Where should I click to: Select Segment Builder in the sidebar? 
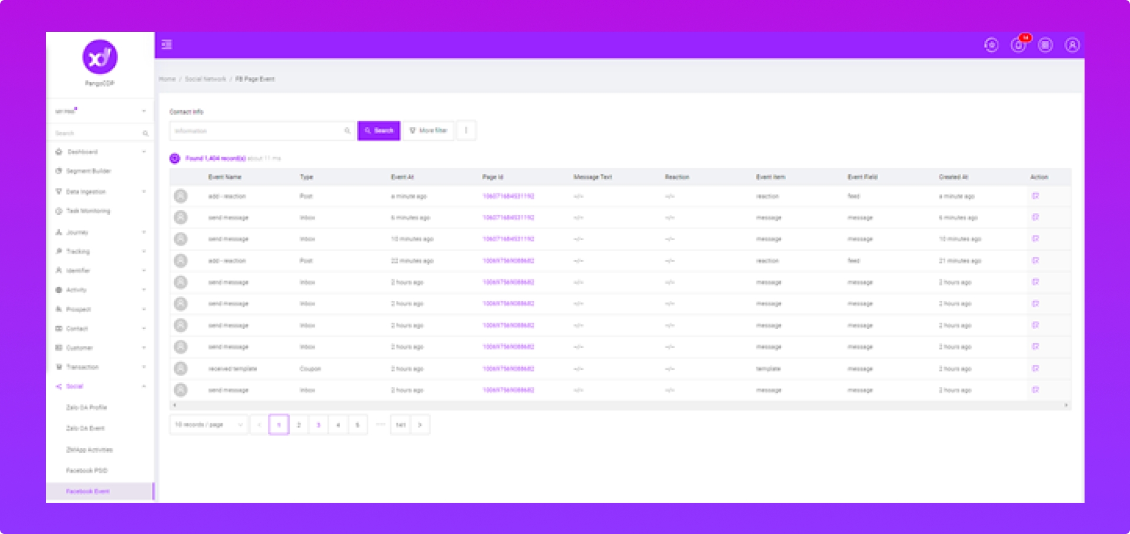click(88, 171)
